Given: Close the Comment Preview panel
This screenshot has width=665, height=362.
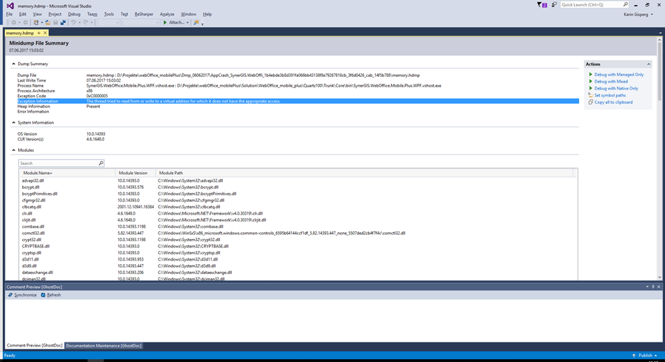Looking at the screenshot, I should [659, 287].
